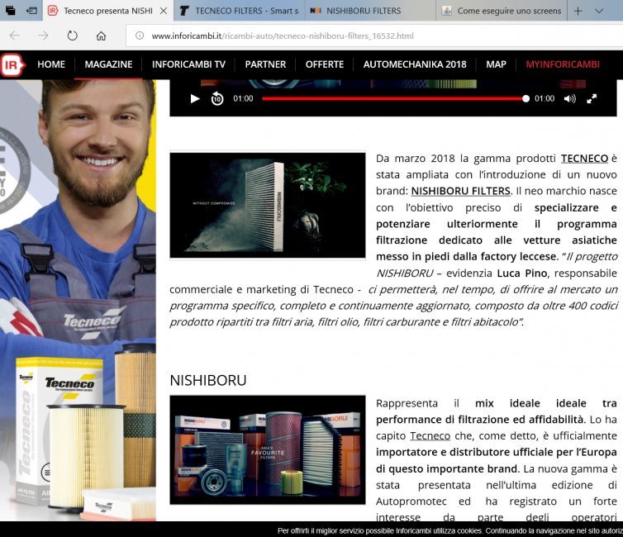
Task: Open the PARTNER menu item
Action: pyautogui.click(x=265, y=64)
